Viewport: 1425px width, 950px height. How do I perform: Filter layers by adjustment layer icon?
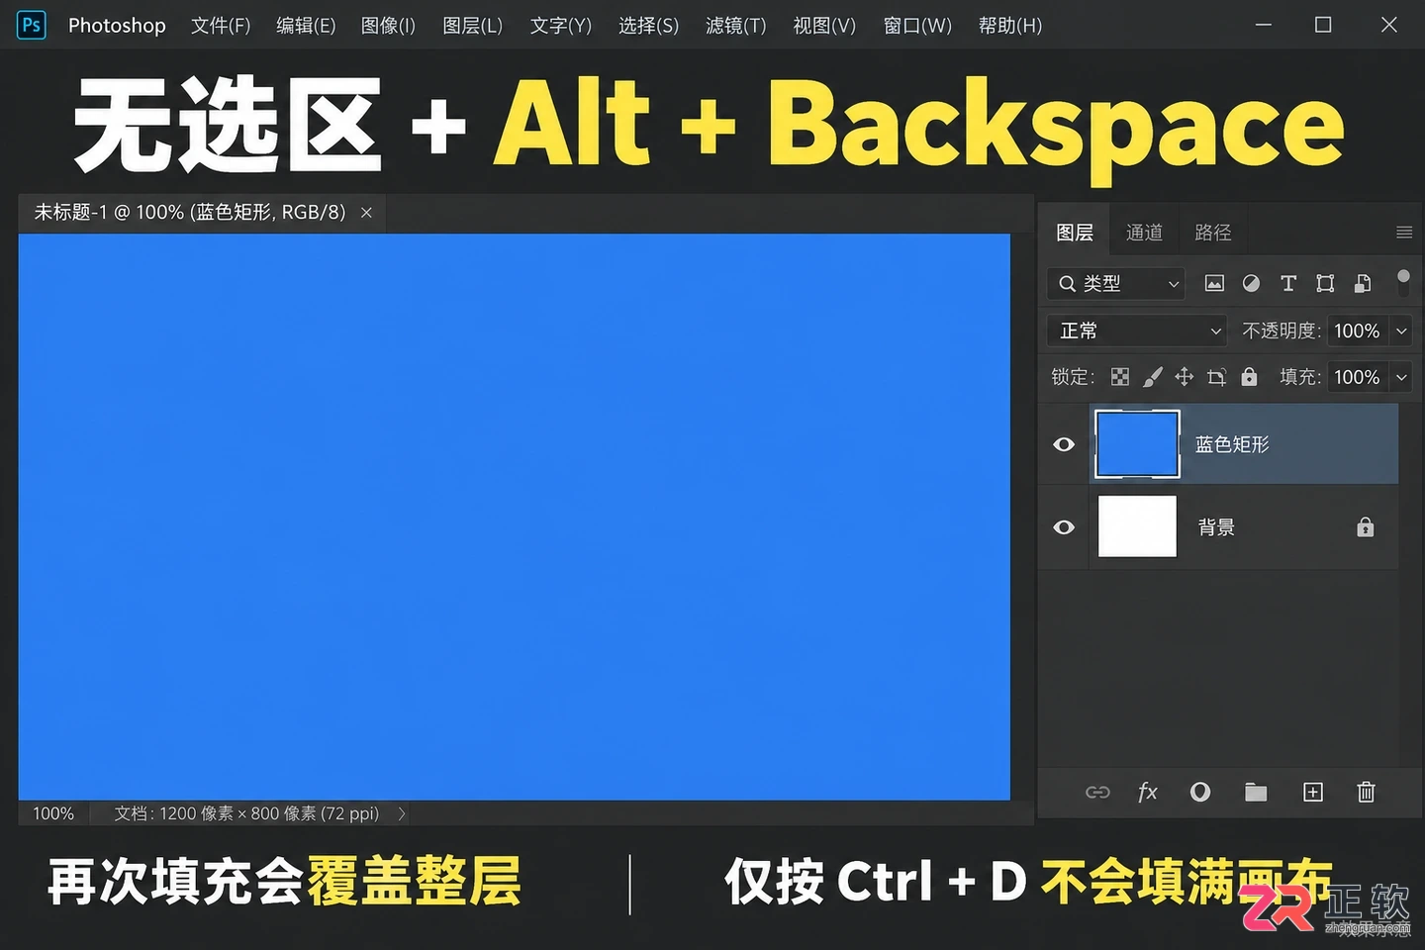pos(1251,284)
